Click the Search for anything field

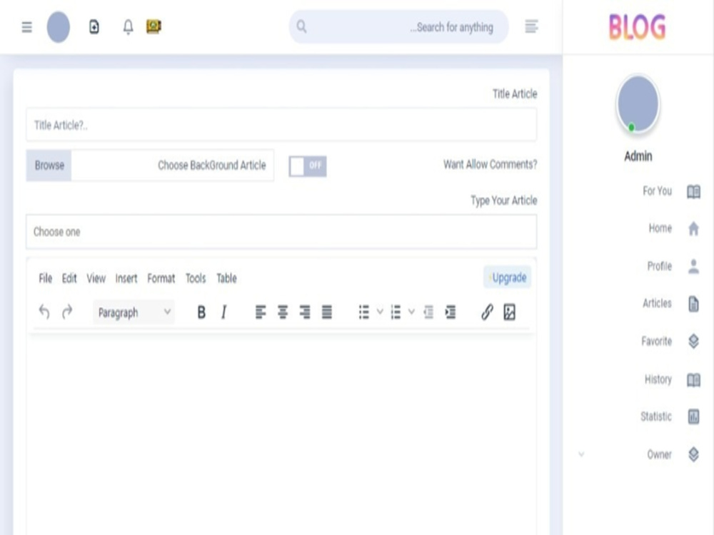398,27
